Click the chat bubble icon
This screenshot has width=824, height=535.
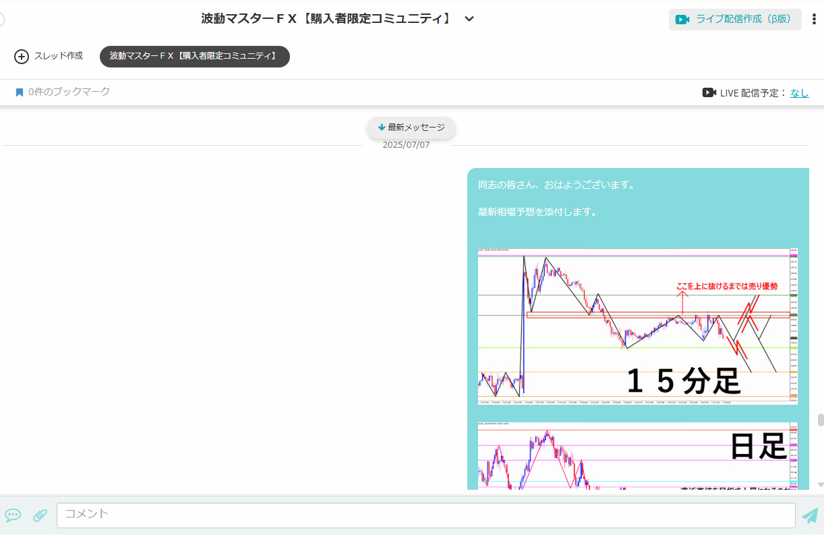pos(13,515)
